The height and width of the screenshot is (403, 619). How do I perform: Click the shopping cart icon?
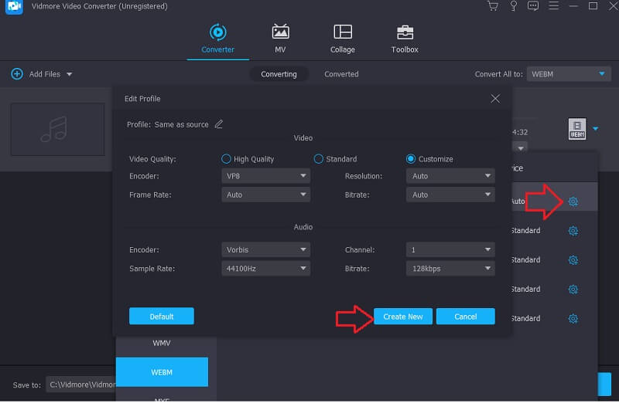[492, 6]
